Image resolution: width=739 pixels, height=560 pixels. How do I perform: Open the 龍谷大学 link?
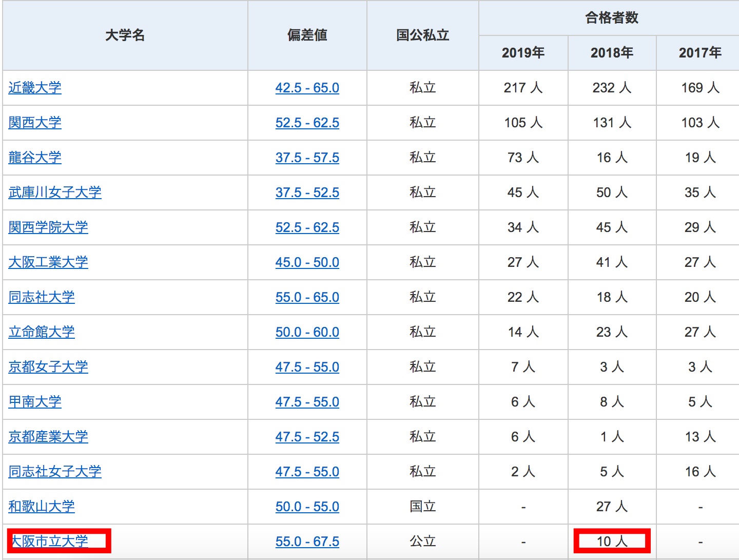click(35, 158)
